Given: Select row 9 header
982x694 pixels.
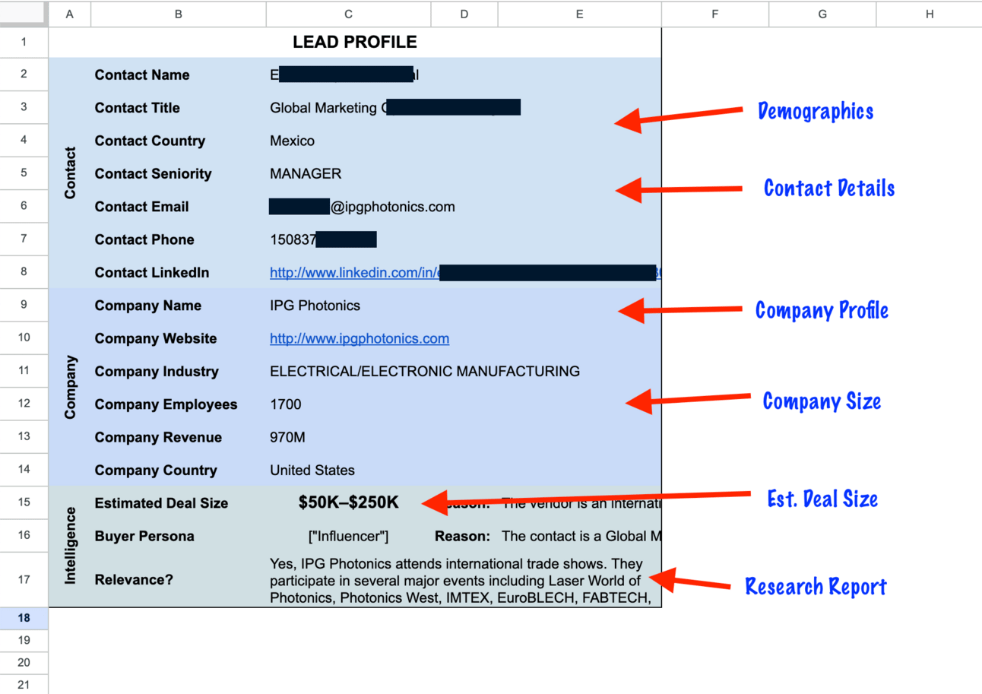Looking at the screenshot, I should tap(24, 305).
